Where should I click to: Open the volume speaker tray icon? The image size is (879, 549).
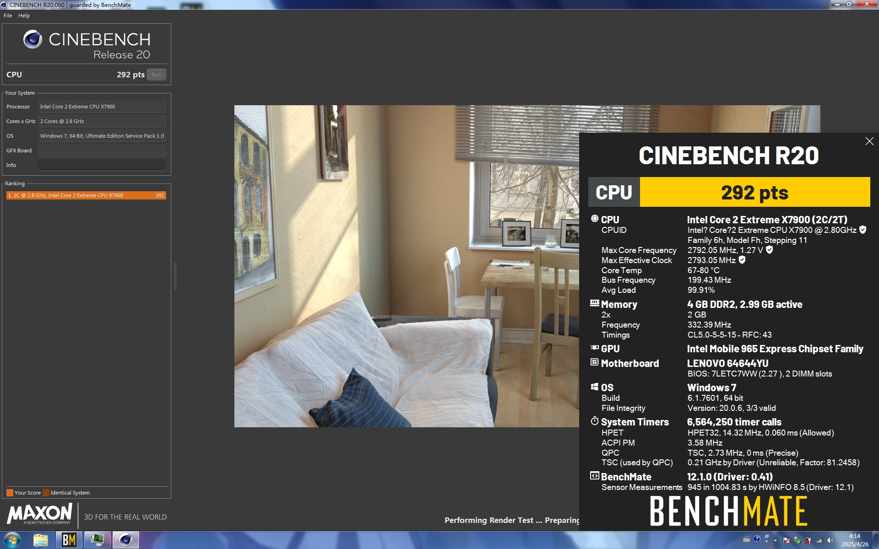[830, 540]
